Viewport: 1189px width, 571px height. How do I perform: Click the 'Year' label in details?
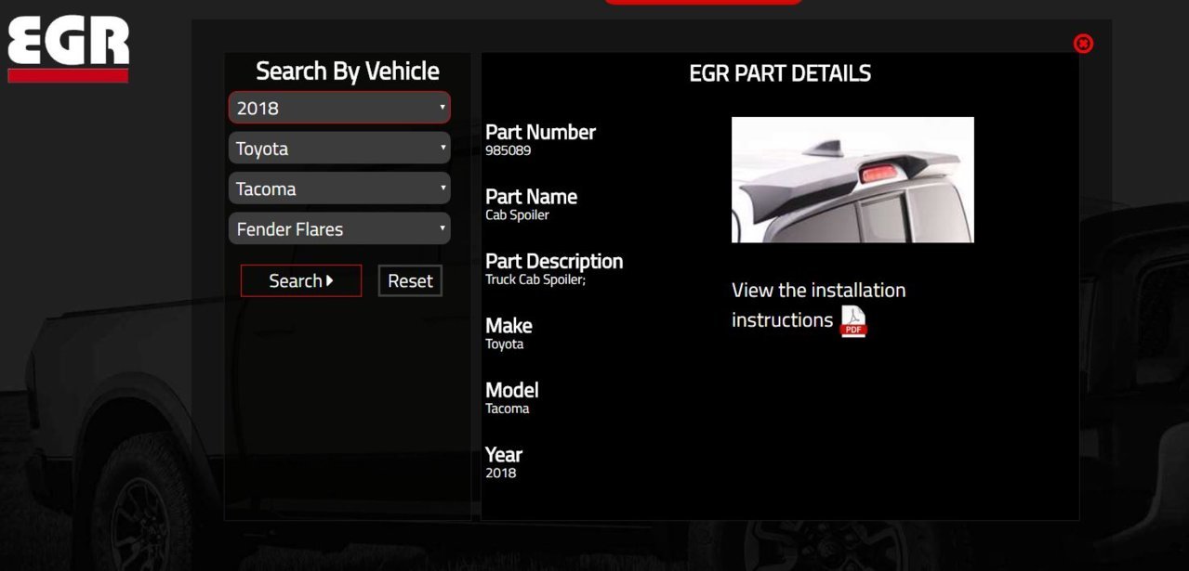[504, 455]
